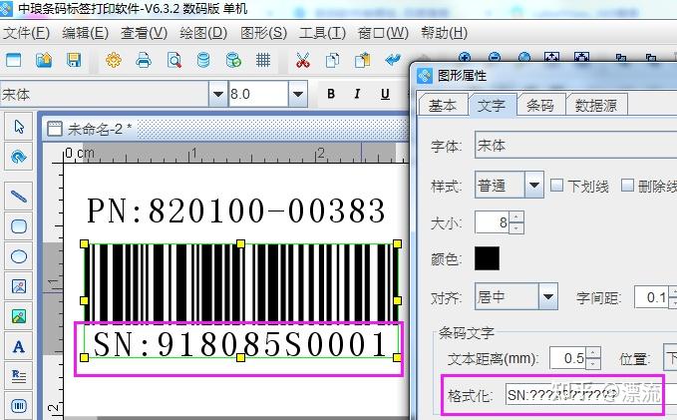Click the Print icon in toolbar
The height and width of the screenshot is (420, 677).
click(x=144, y=60)
